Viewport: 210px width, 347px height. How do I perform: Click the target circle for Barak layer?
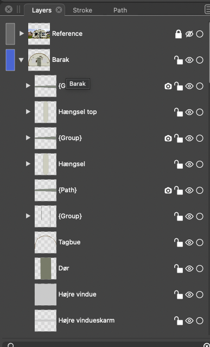pyautogui.click(x=200, y=60)
